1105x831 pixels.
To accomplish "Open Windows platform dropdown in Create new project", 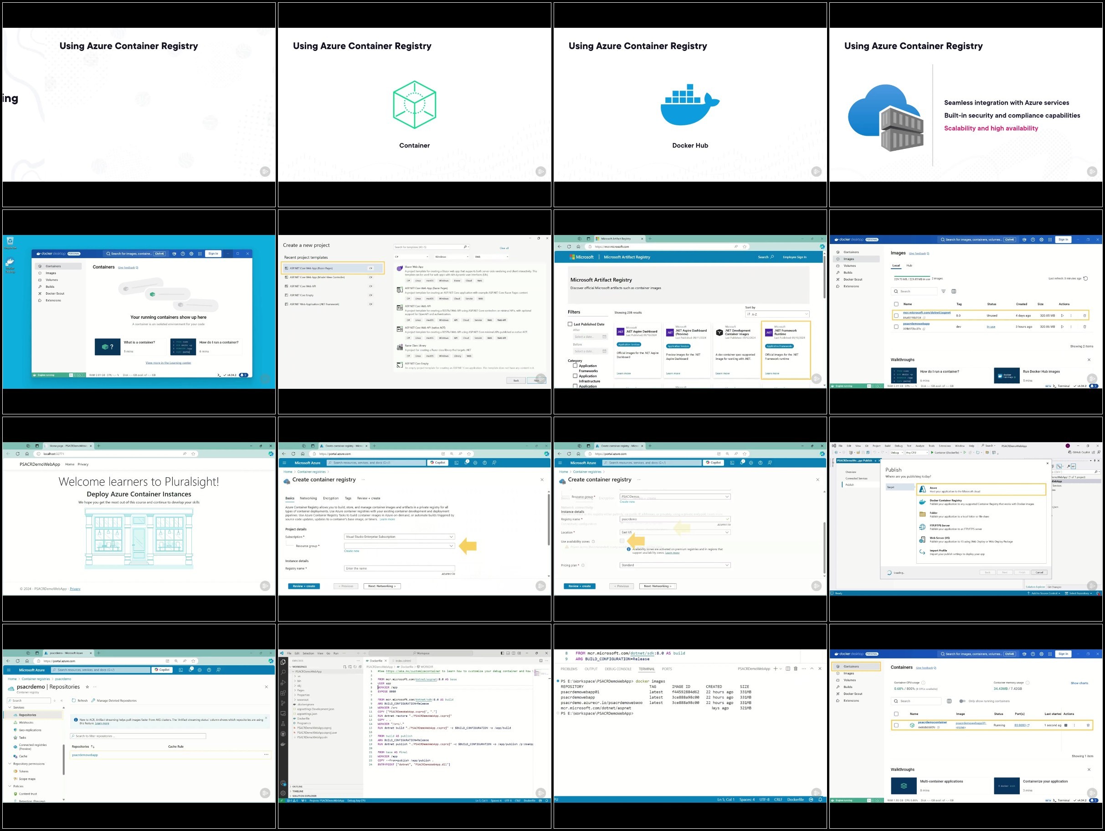I will pyautogui.click(x=452, y=256).
